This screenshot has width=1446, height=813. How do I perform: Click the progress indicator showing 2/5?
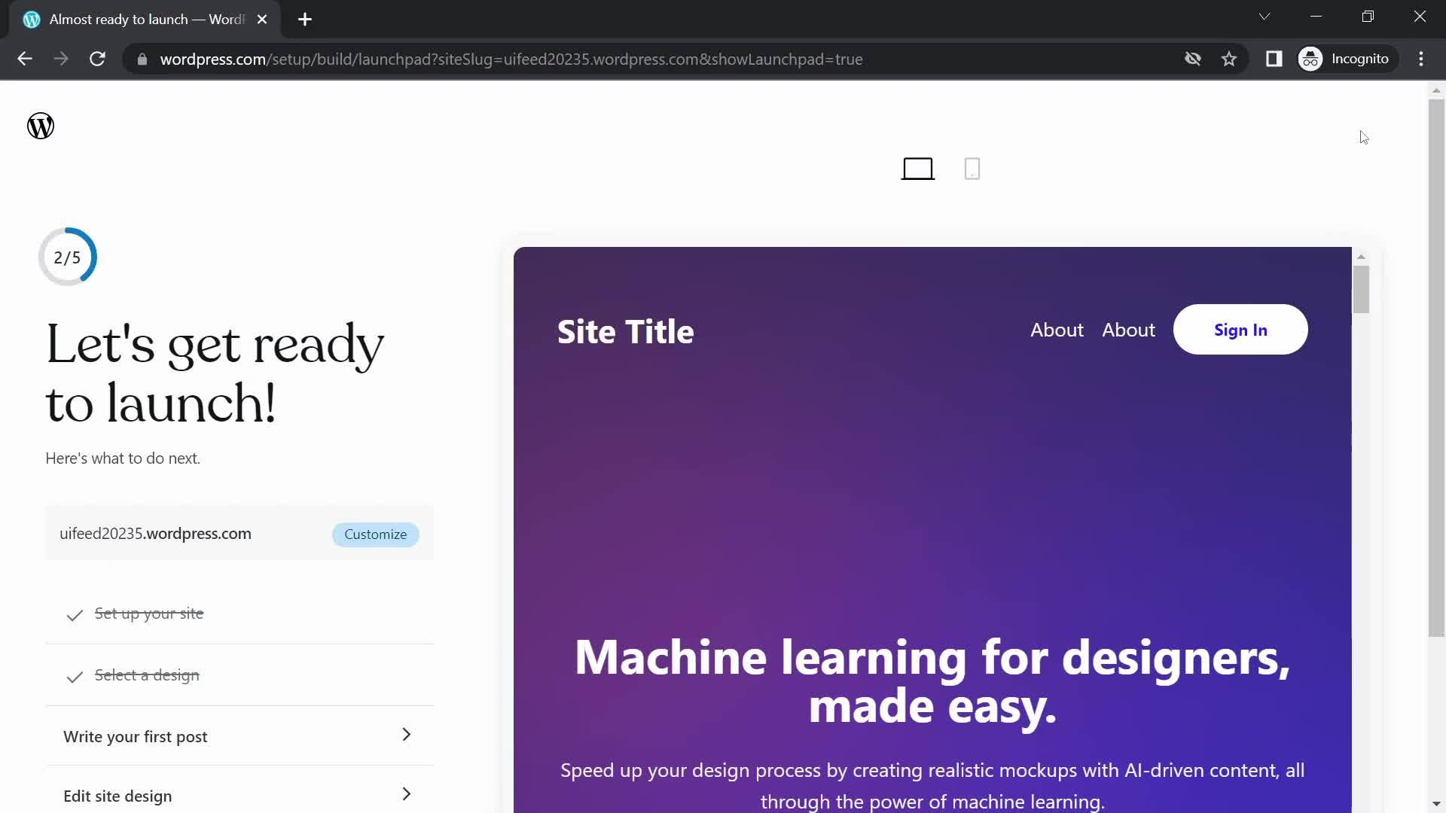pos(66,256)
